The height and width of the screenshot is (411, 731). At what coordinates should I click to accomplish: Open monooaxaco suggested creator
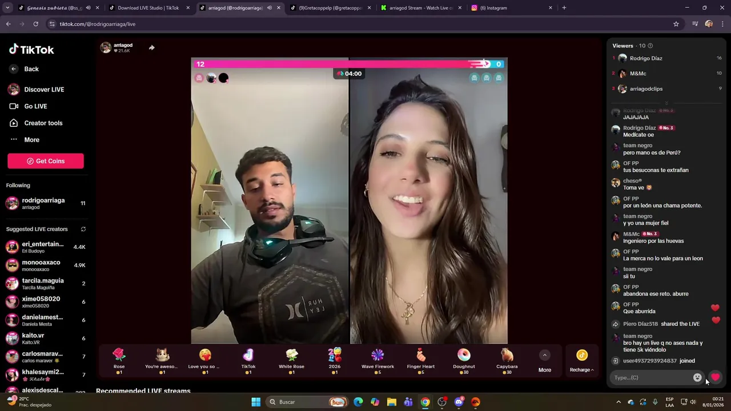[46, 265]
